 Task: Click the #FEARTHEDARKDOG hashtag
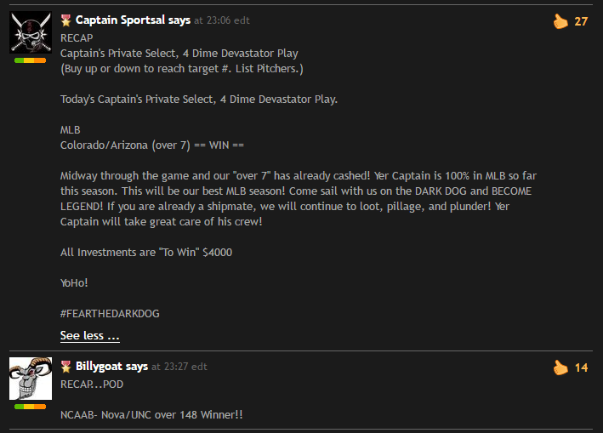point(110,313)
